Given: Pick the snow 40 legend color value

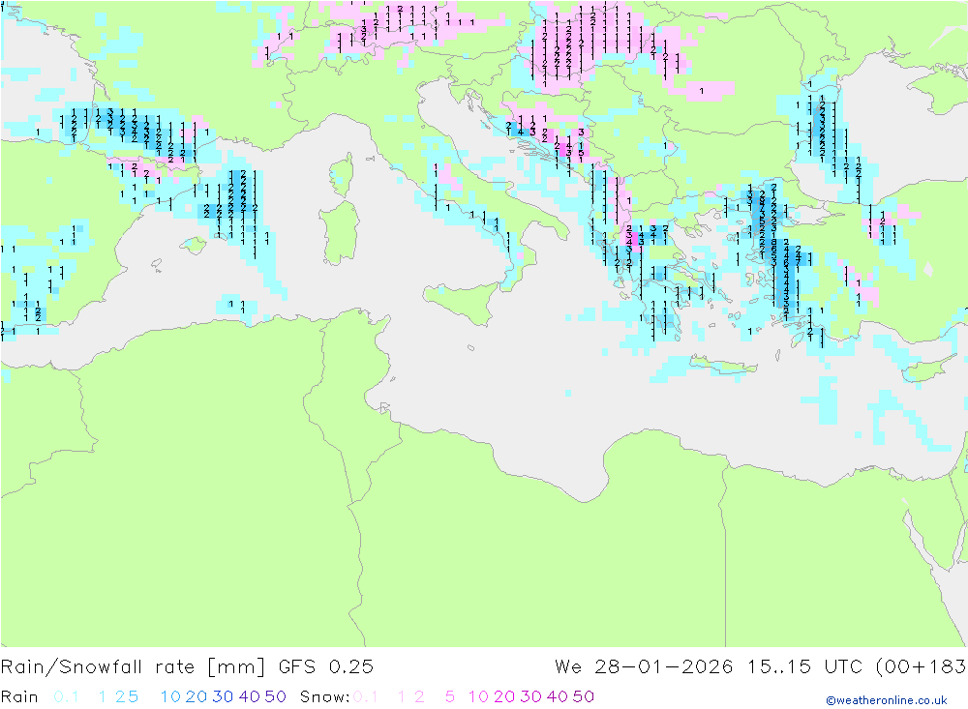Looking at the screenshot, I should pyautogui.click(x=558, y=696).
